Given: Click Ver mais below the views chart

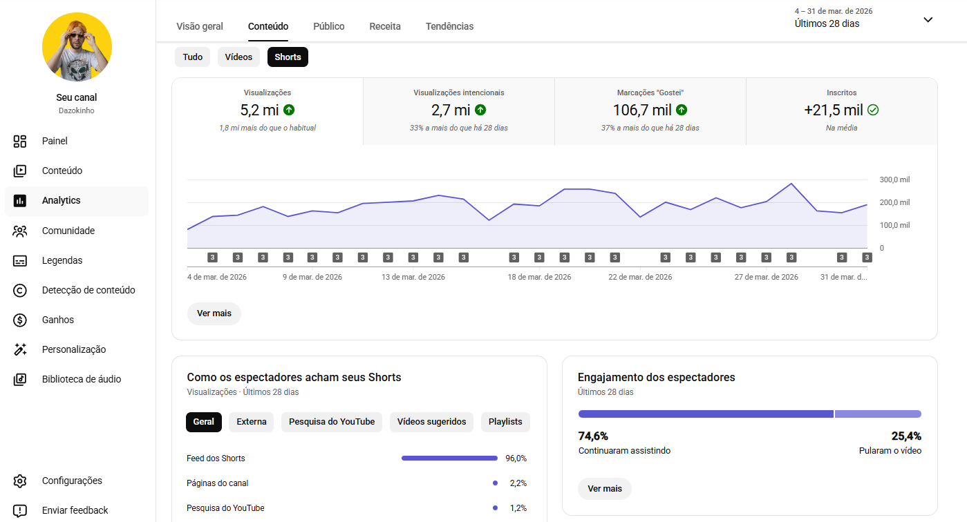Looking at the screenshot, I should click(x=214, y=313).
